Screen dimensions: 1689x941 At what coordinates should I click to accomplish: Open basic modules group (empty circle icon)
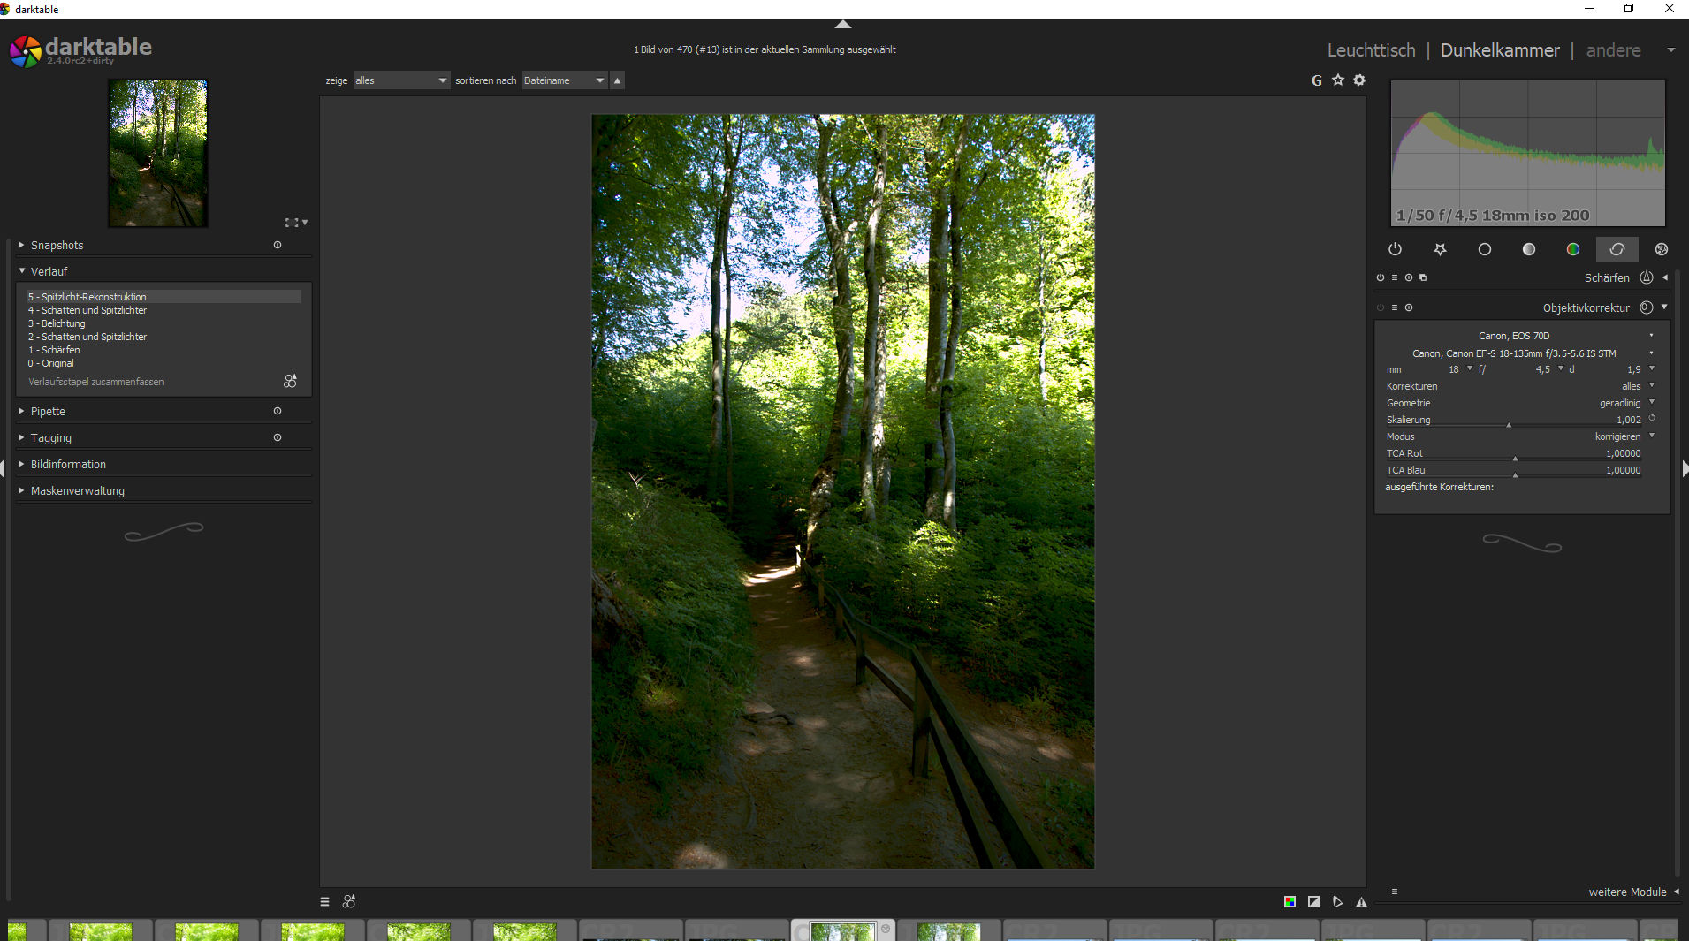tap(1484, 249)
